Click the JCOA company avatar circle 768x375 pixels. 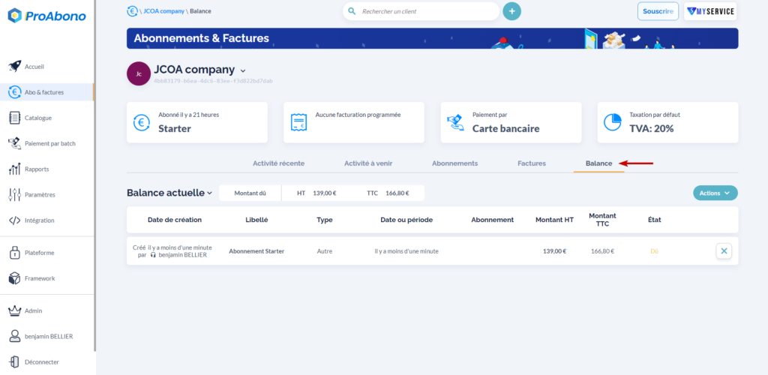tap(139, 73)
